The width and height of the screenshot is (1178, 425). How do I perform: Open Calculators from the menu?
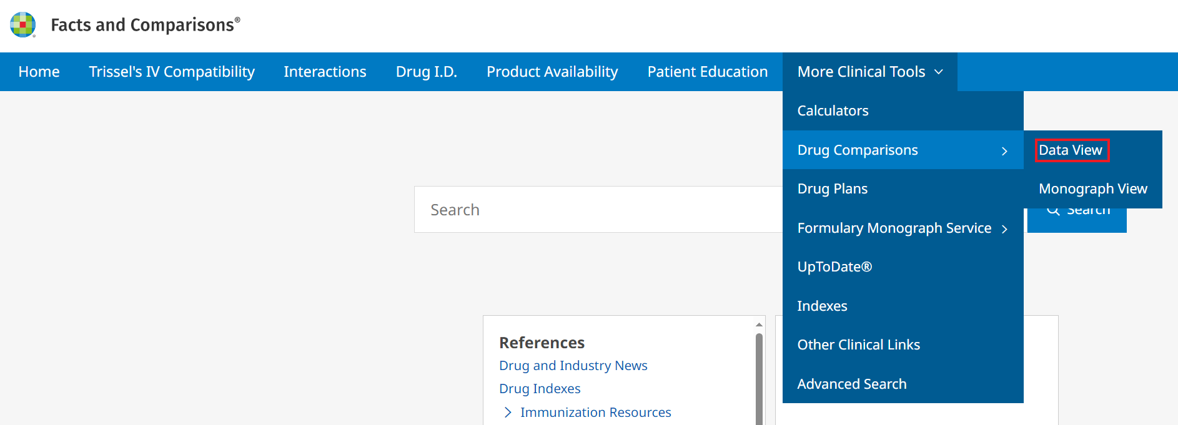(x=833, y=111)
